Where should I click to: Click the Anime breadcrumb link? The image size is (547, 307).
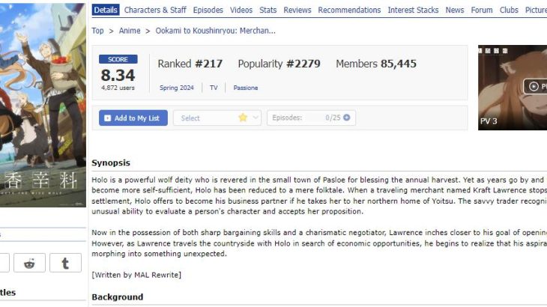click(x=130, y=31)
